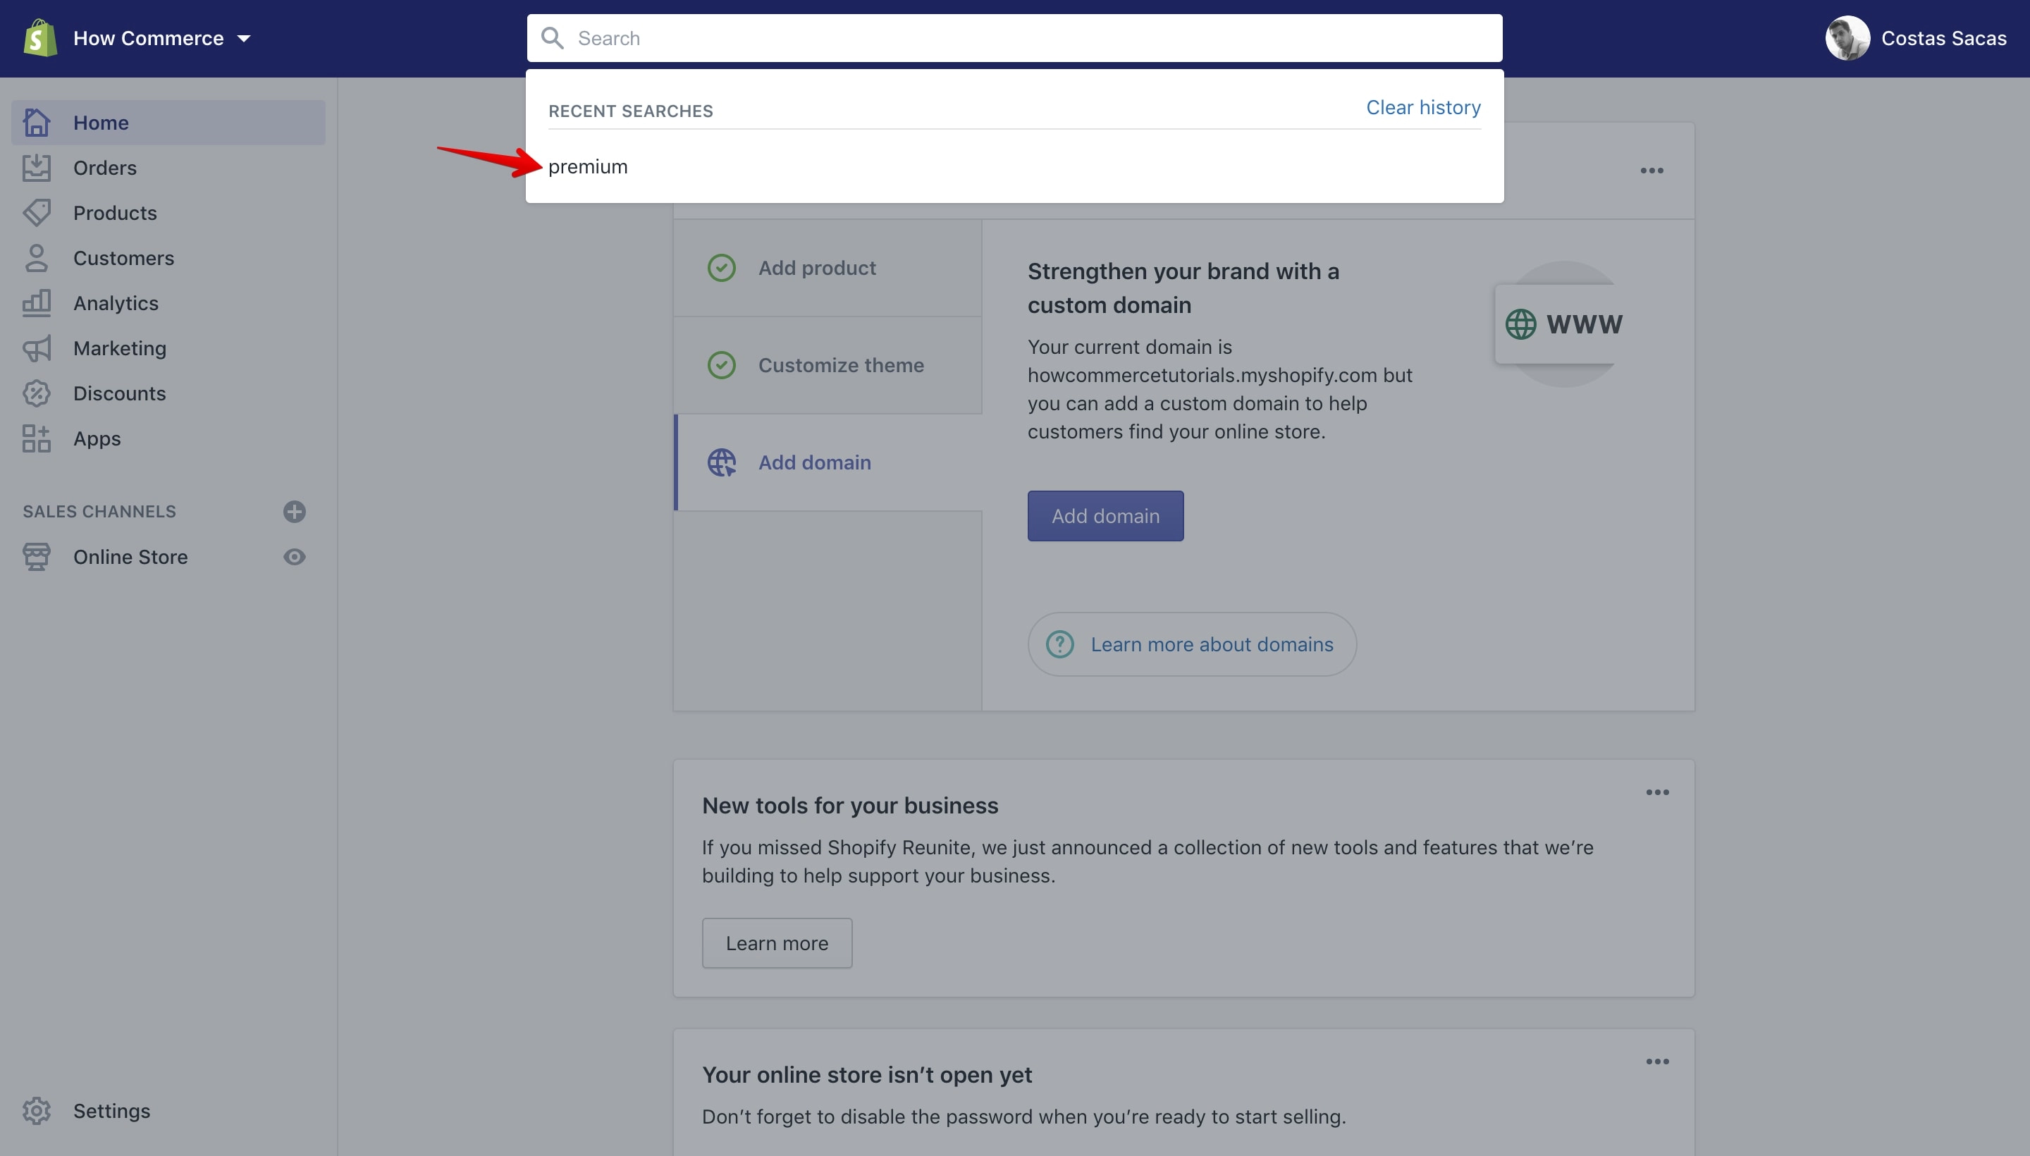This screenshot has width=2030, height=1156.
Task: Click RECENT SEARCHES label
Action: point(630,111)
